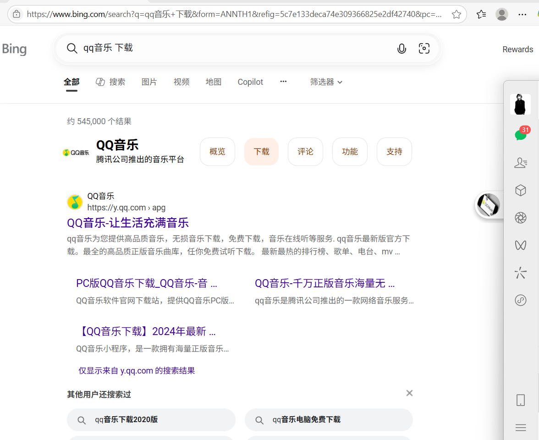Switch to the 搜索 tab
Screen dimensions: 539x440
click(110, 82)
